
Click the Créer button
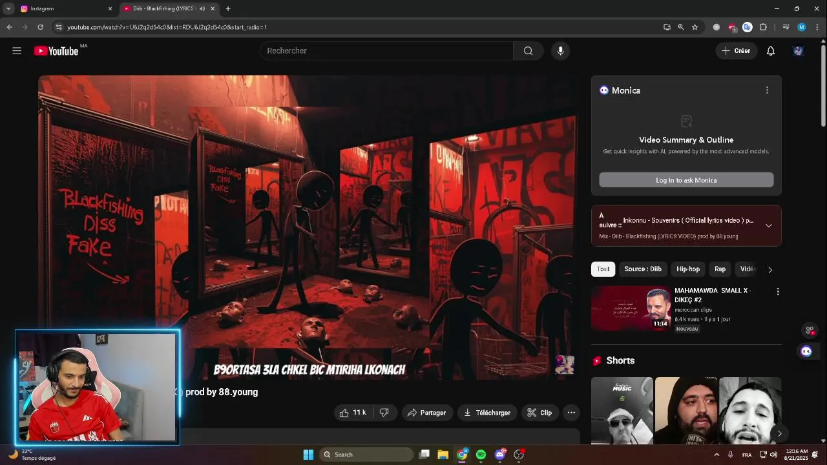(x=736, y=51)
